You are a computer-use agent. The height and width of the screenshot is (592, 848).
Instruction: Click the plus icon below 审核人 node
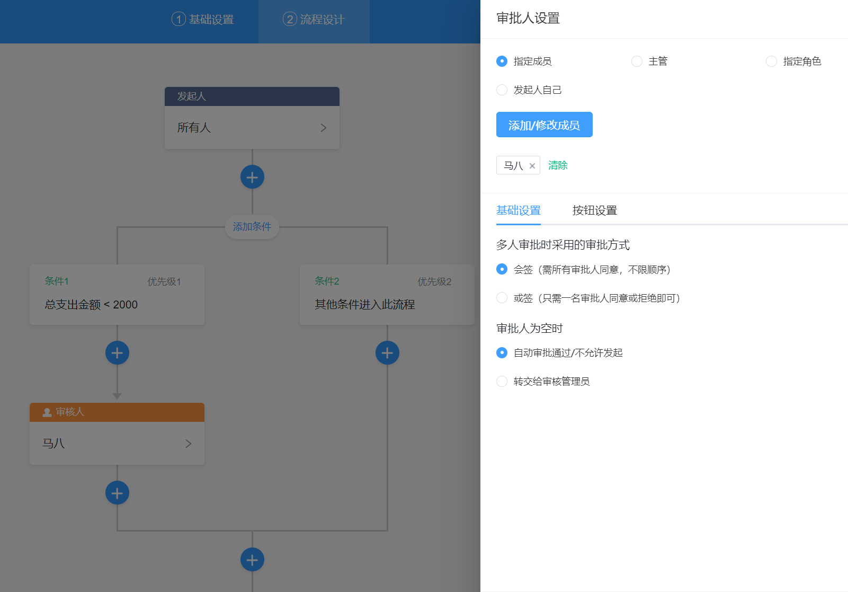click(x=117, y=492)
